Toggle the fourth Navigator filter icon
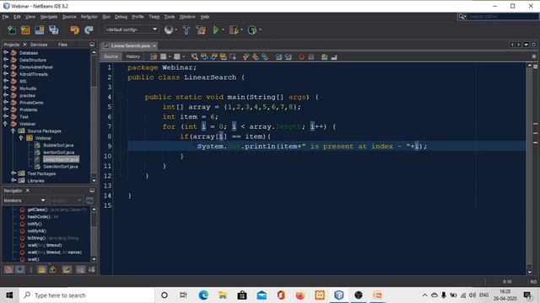The height and width of the screenshot is (303, 540). [x=52, y=269]
